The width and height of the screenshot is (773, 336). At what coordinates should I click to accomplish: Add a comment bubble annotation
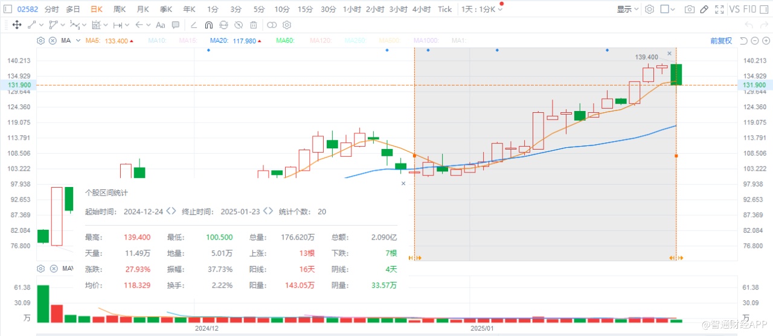176,25
